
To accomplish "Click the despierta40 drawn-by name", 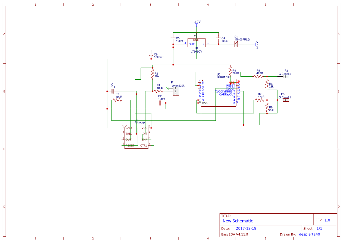I will click(309, 234).
